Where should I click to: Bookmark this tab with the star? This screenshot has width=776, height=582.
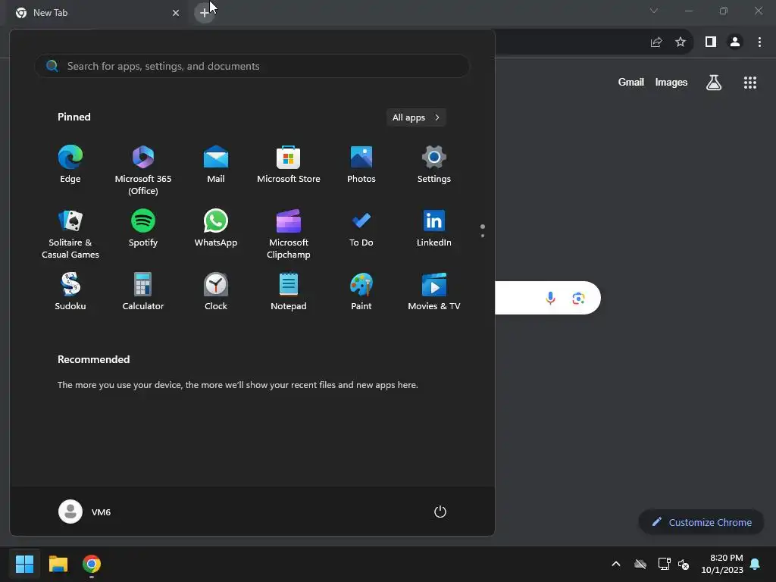(x=681, y=42)
